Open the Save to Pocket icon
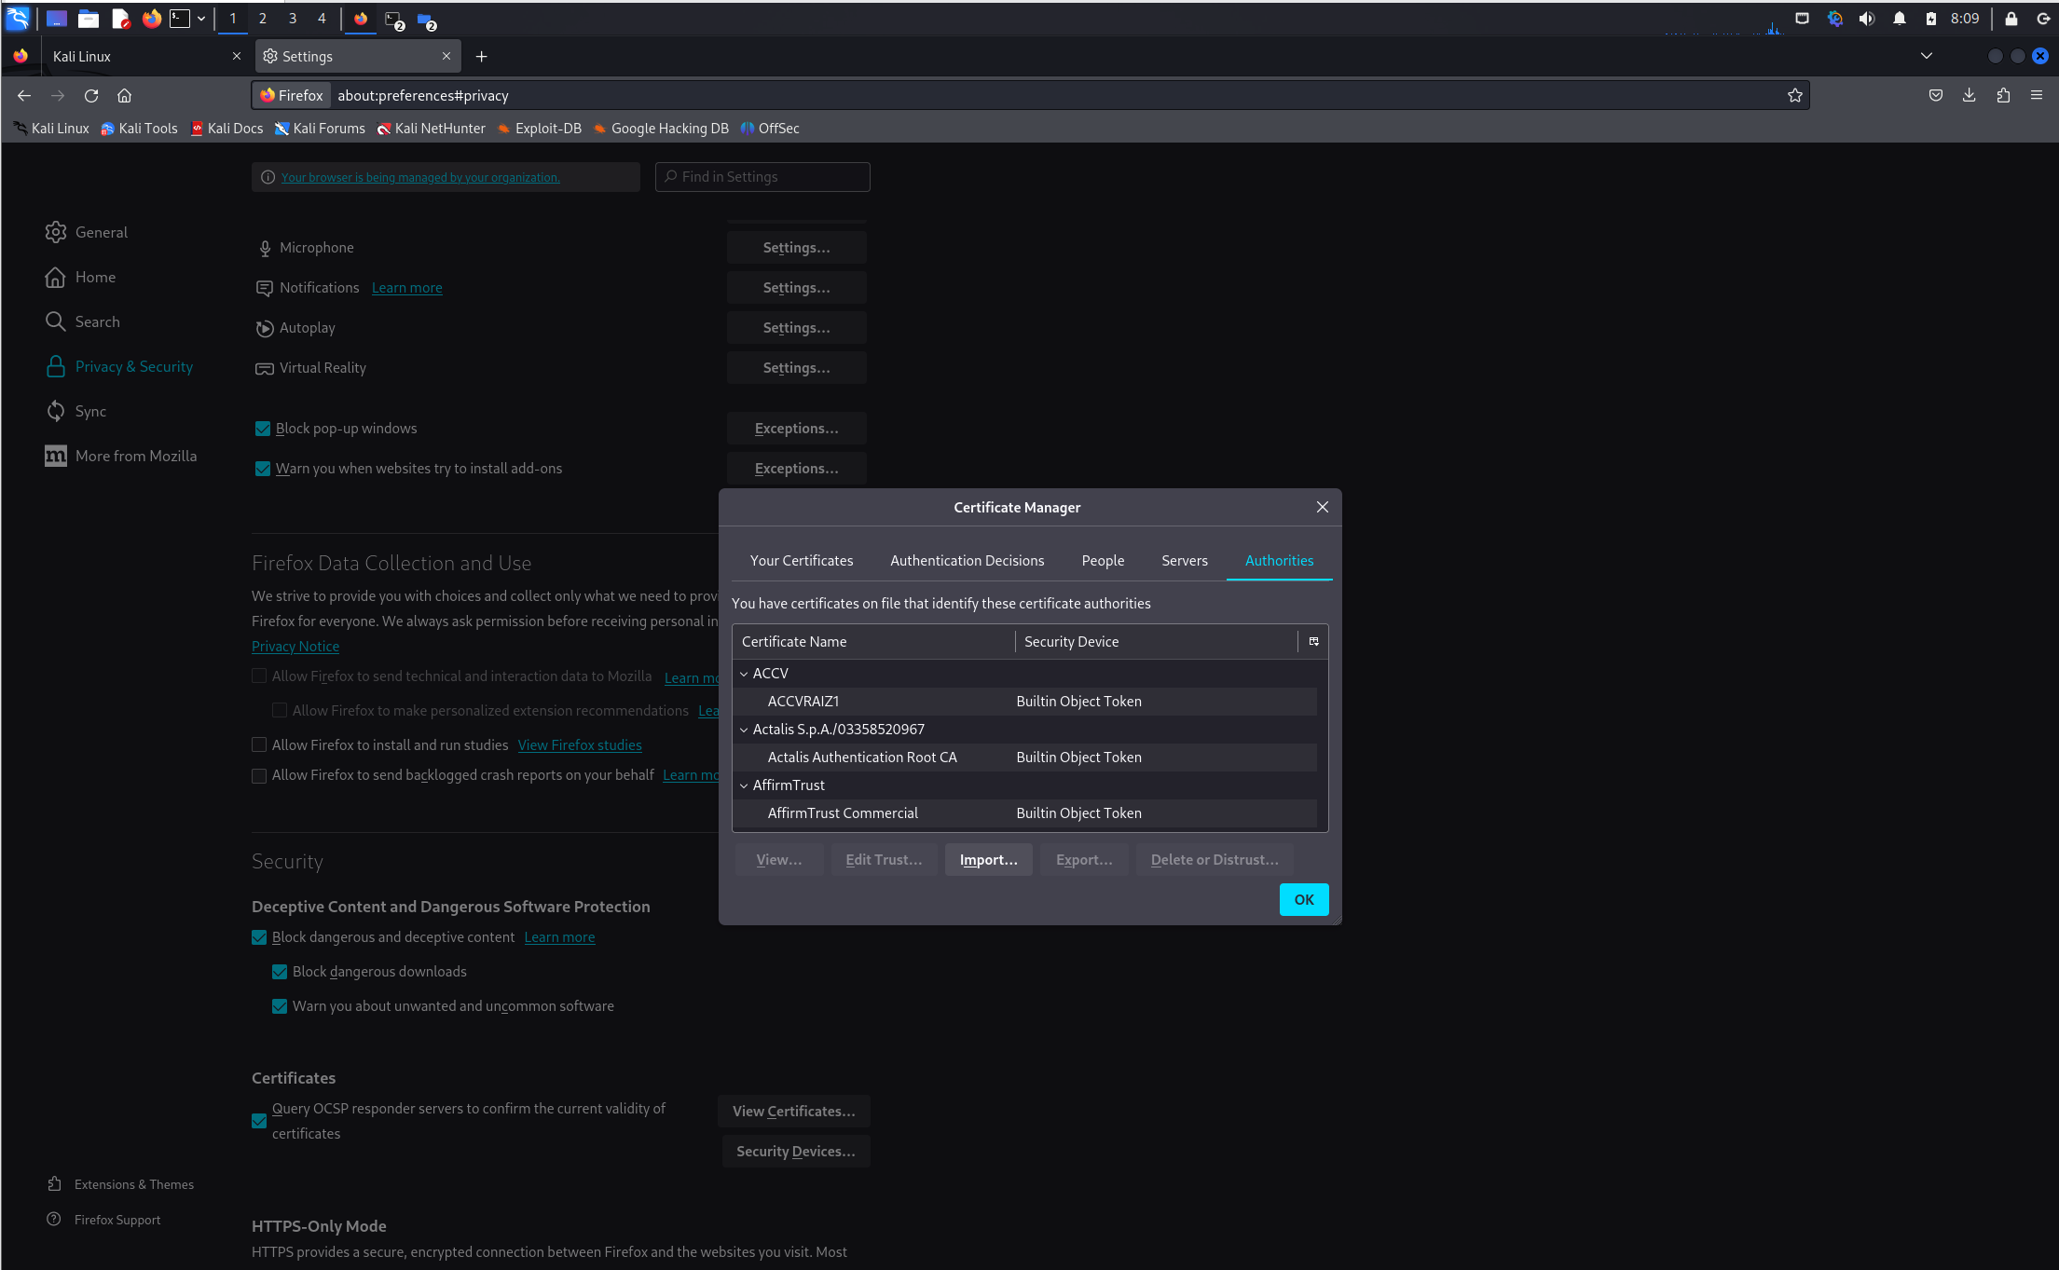This screenshot has height=1270, width=2059. pos(1936,95)
